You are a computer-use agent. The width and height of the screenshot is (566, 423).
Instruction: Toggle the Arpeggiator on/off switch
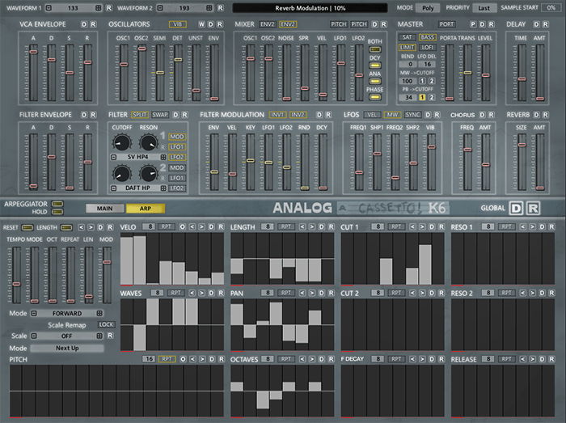click(57, 204)
